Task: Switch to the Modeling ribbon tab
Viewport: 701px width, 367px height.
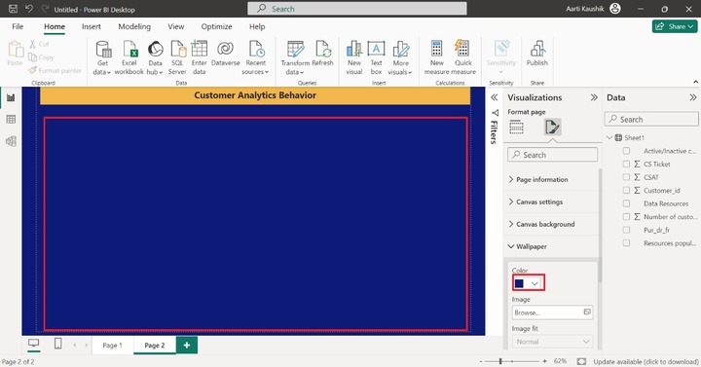Action: (x=134, y=27)
